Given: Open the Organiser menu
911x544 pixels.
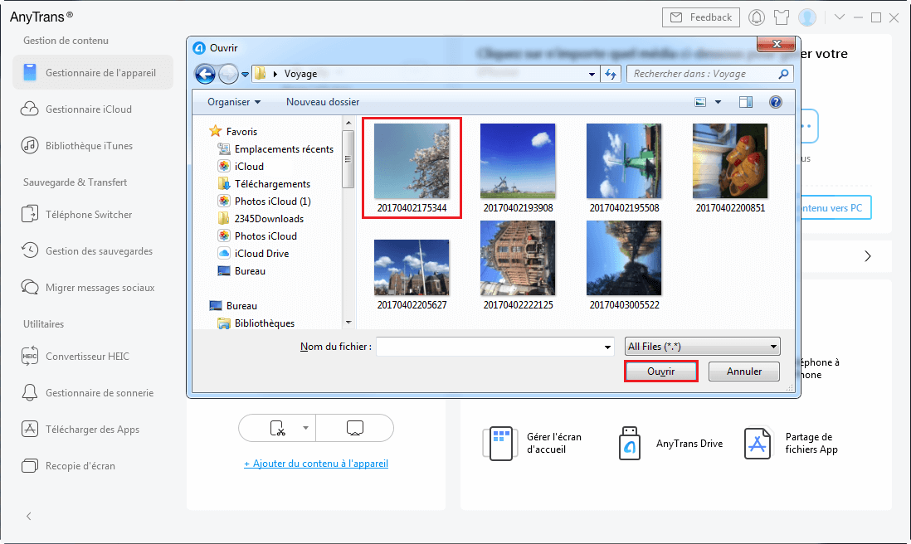Looking at the screenshot, I should point(234,102).
